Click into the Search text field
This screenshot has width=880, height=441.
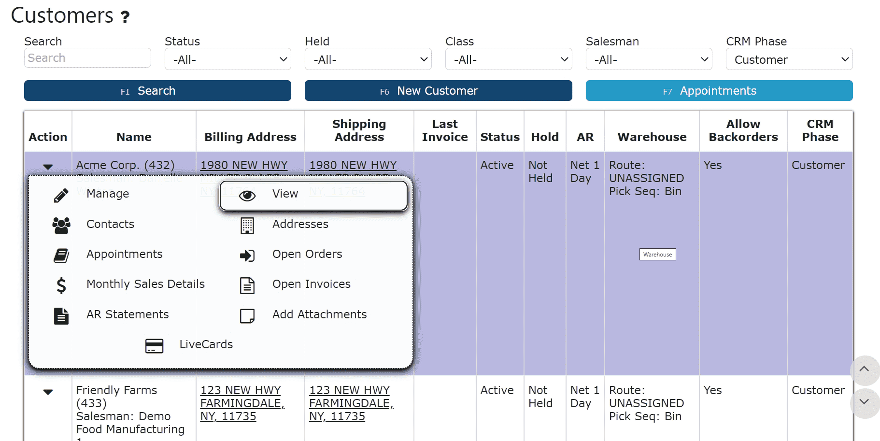click(87, 58)
